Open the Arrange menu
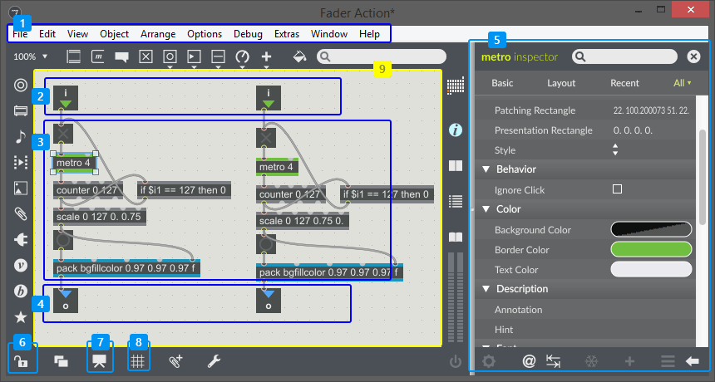 click(158, 34)
